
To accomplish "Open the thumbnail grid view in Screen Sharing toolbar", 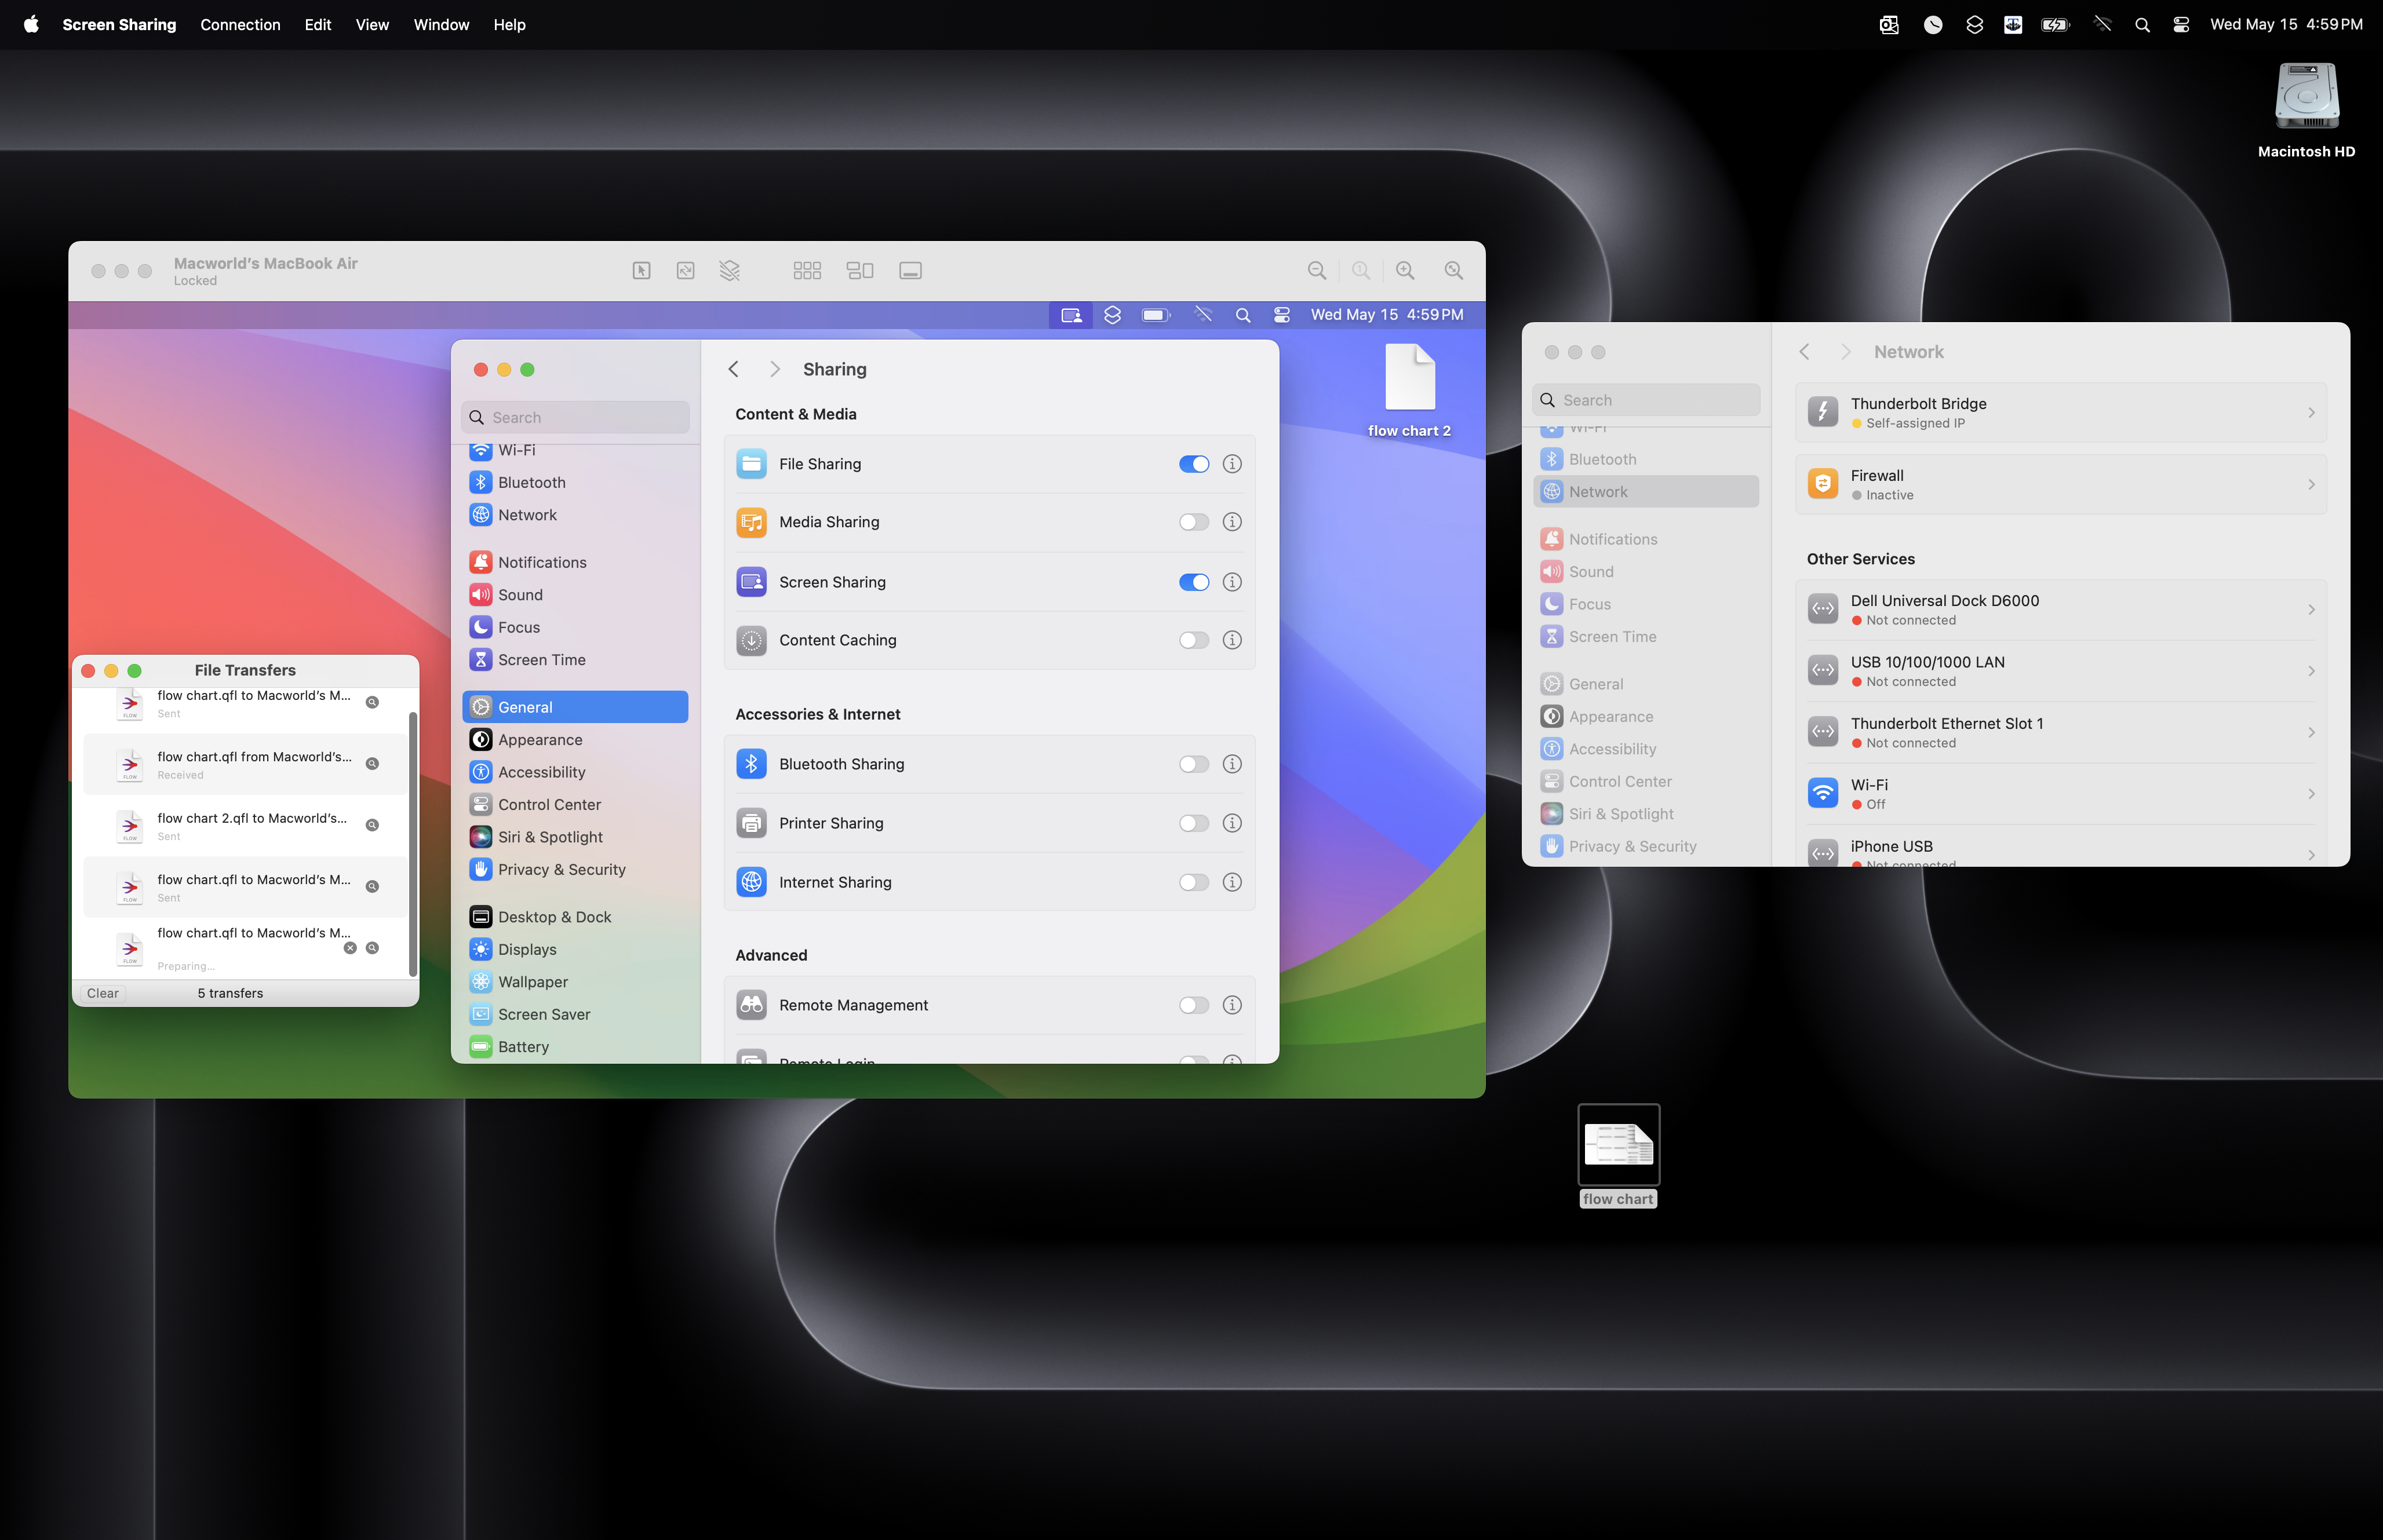I will [x=807, y=270].
